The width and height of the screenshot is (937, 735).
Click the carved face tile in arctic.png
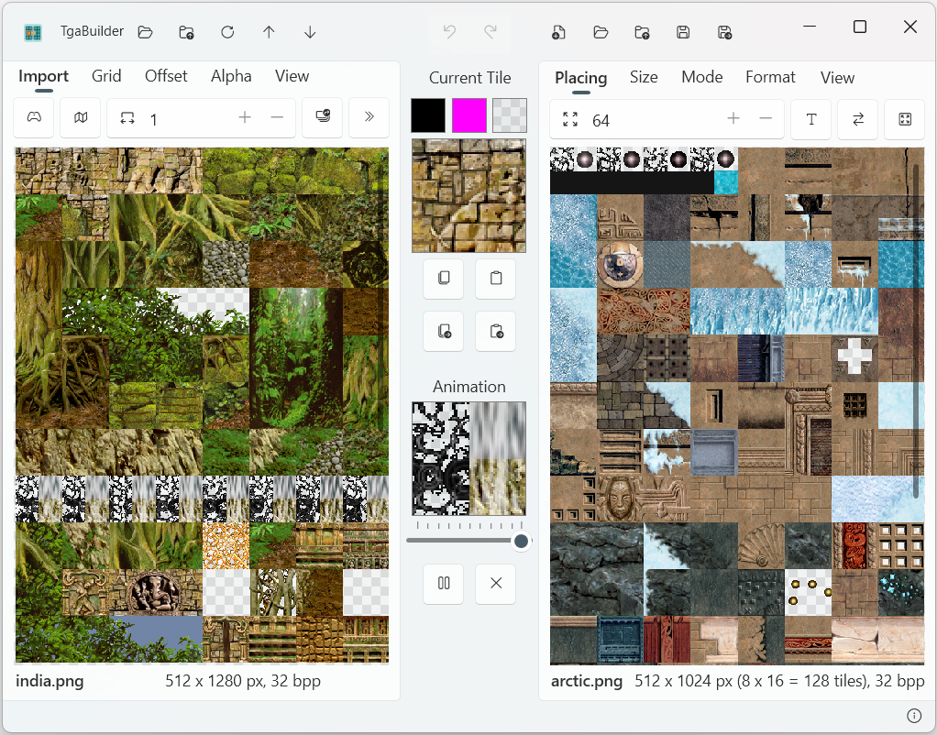[x=621, y=499]
